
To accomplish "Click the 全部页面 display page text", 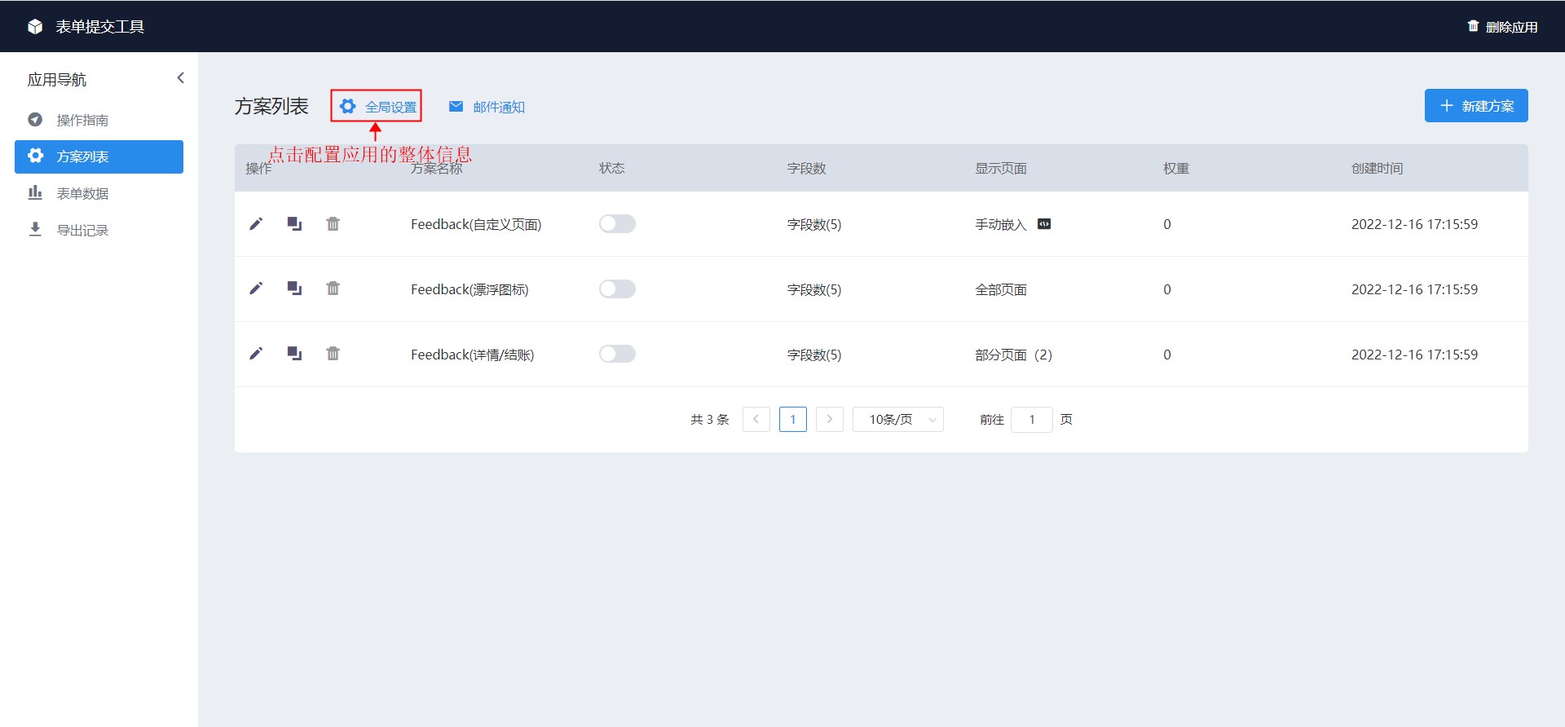I will tap(1001, 289).
